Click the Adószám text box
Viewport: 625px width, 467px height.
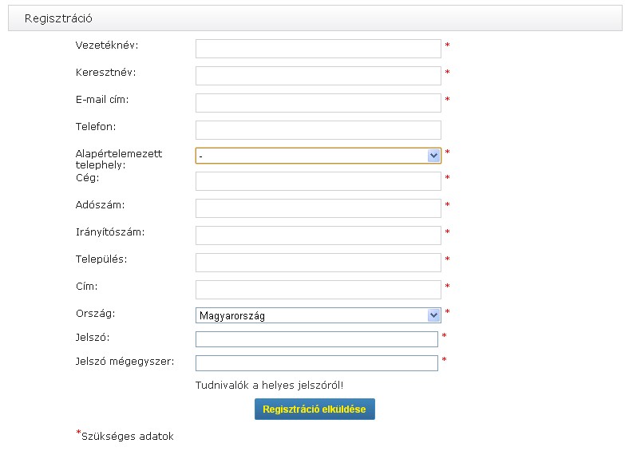pos(318,208)
